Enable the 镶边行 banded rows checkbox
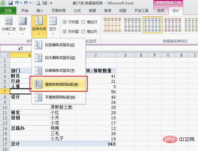Viewport: 198px width, 151px height. pos(83,22)
